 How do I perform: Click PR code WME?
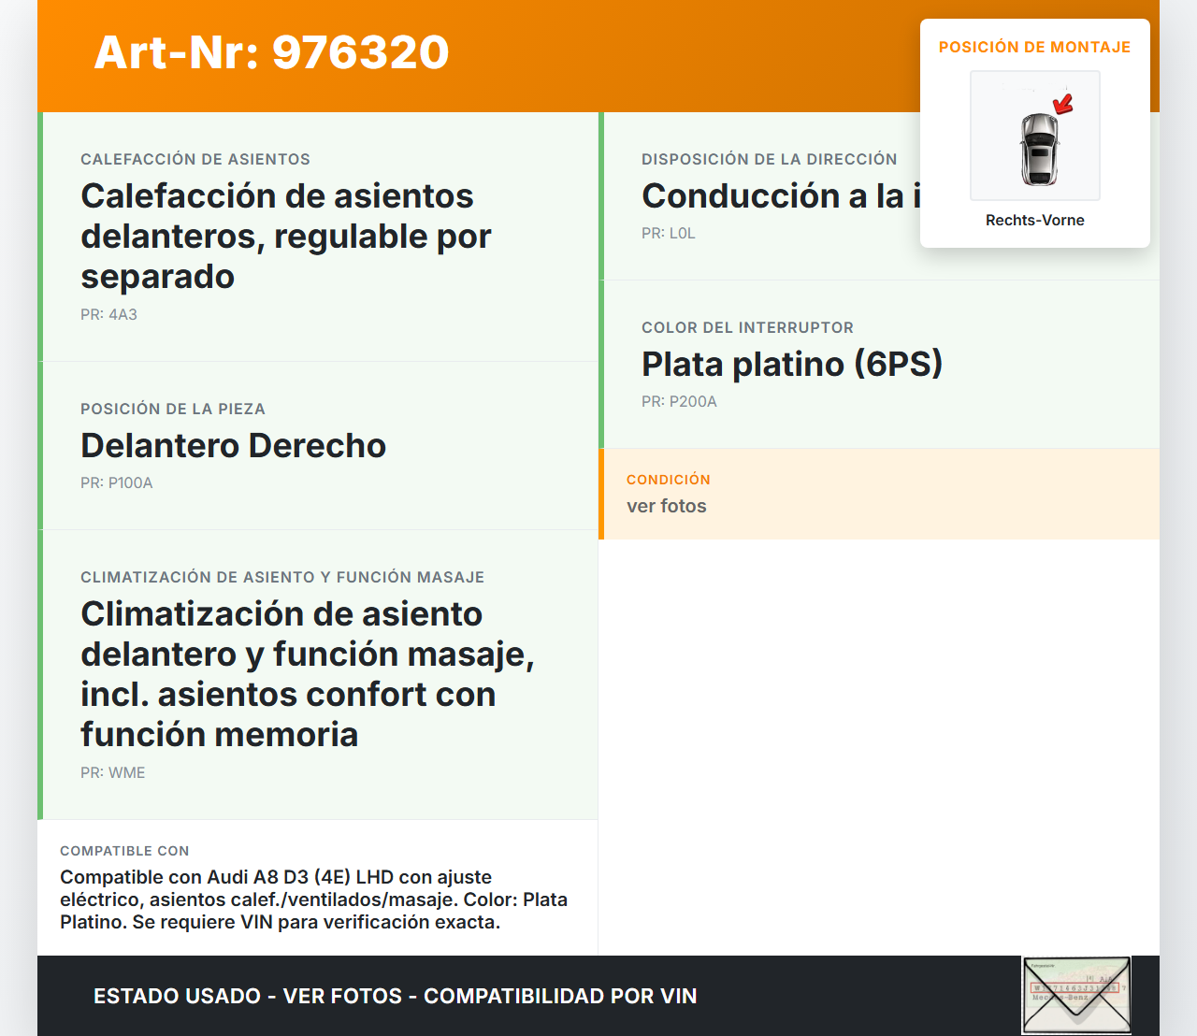click(112, 773)
